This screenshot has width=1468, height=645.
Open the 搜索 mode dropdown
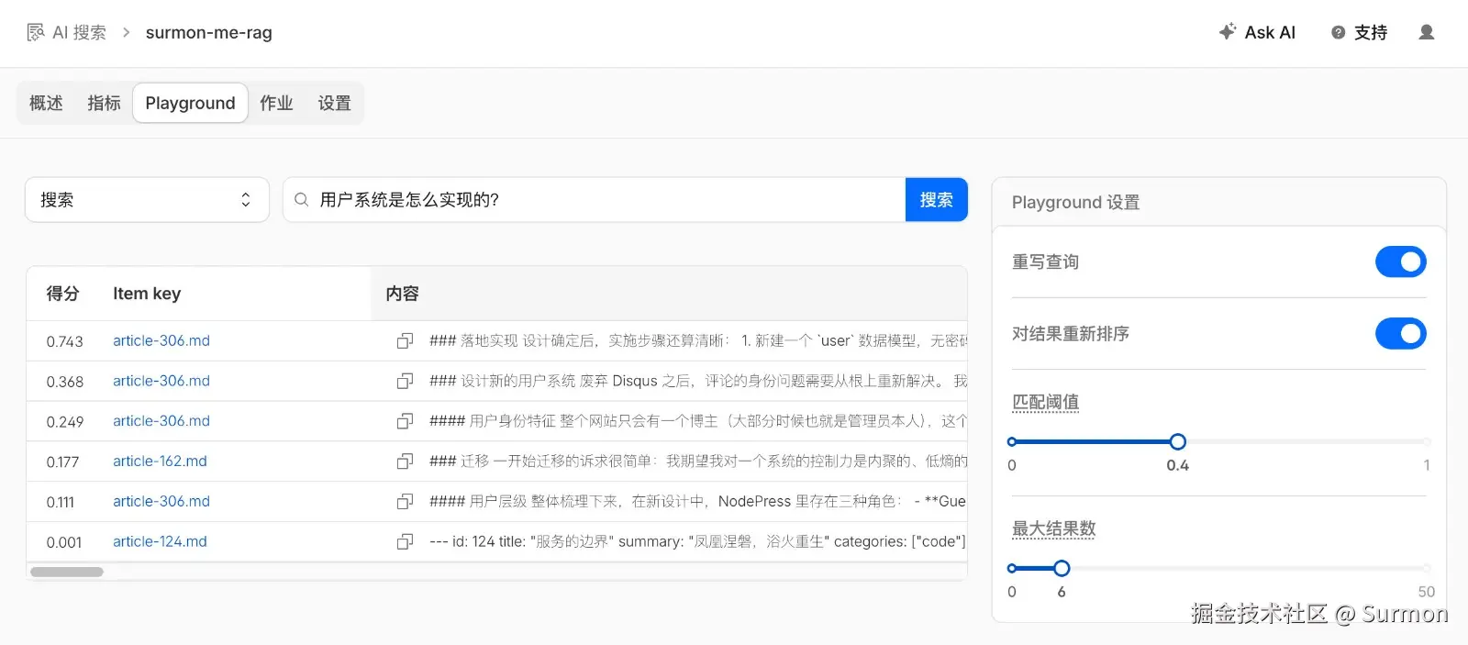(x=147, y=200)
